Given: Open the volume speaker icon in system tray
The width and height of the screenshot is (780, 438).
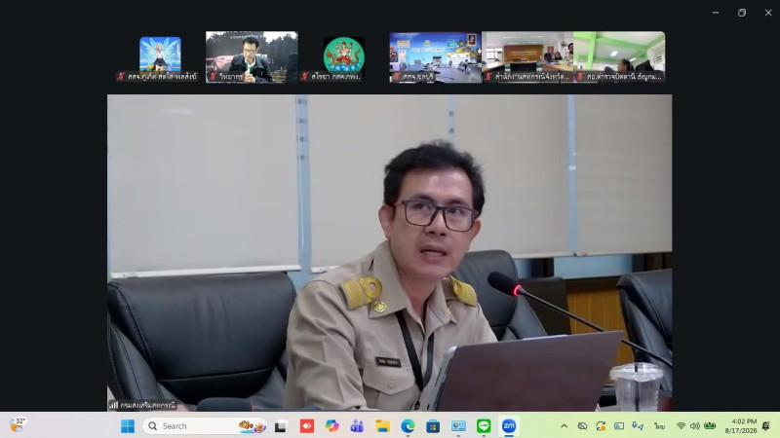Looking at the screenshot, I should tap(695, 426).
